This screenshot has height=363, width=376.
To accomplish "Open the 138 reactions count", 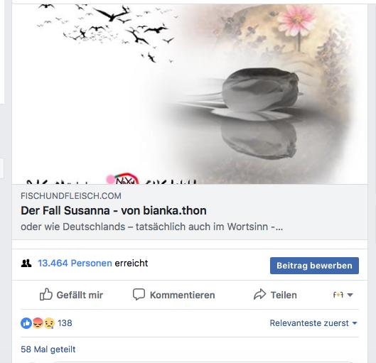I will click(x=65, y=323).
